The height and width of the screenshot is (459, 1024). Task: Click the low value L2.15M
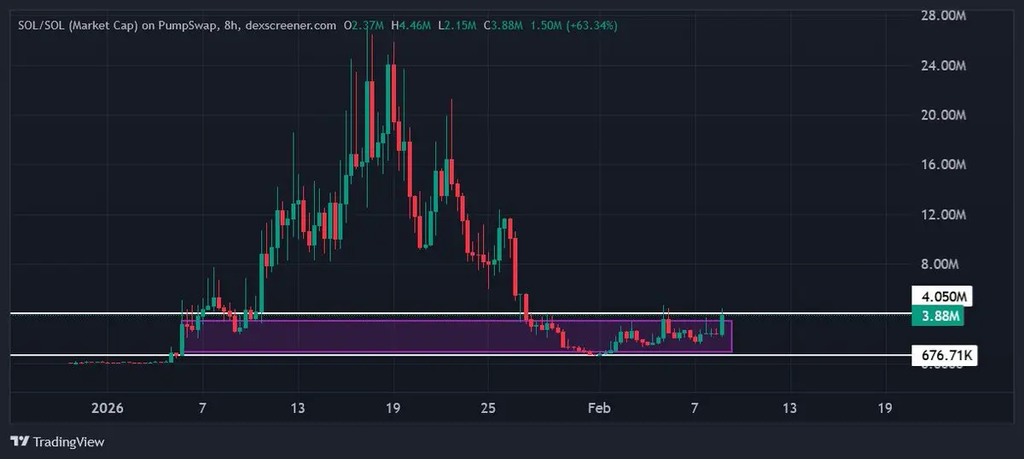[x=458, y=26]
